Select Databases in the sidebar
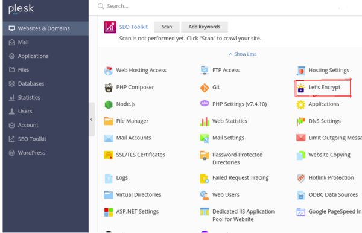362x233 pixels. tap(45, 84)
